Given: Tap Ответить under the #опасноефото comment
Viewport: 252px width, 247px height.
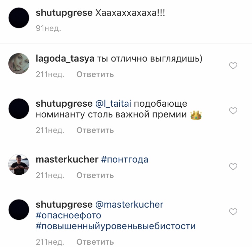Looking at the screenshot, I should point(95,242).
